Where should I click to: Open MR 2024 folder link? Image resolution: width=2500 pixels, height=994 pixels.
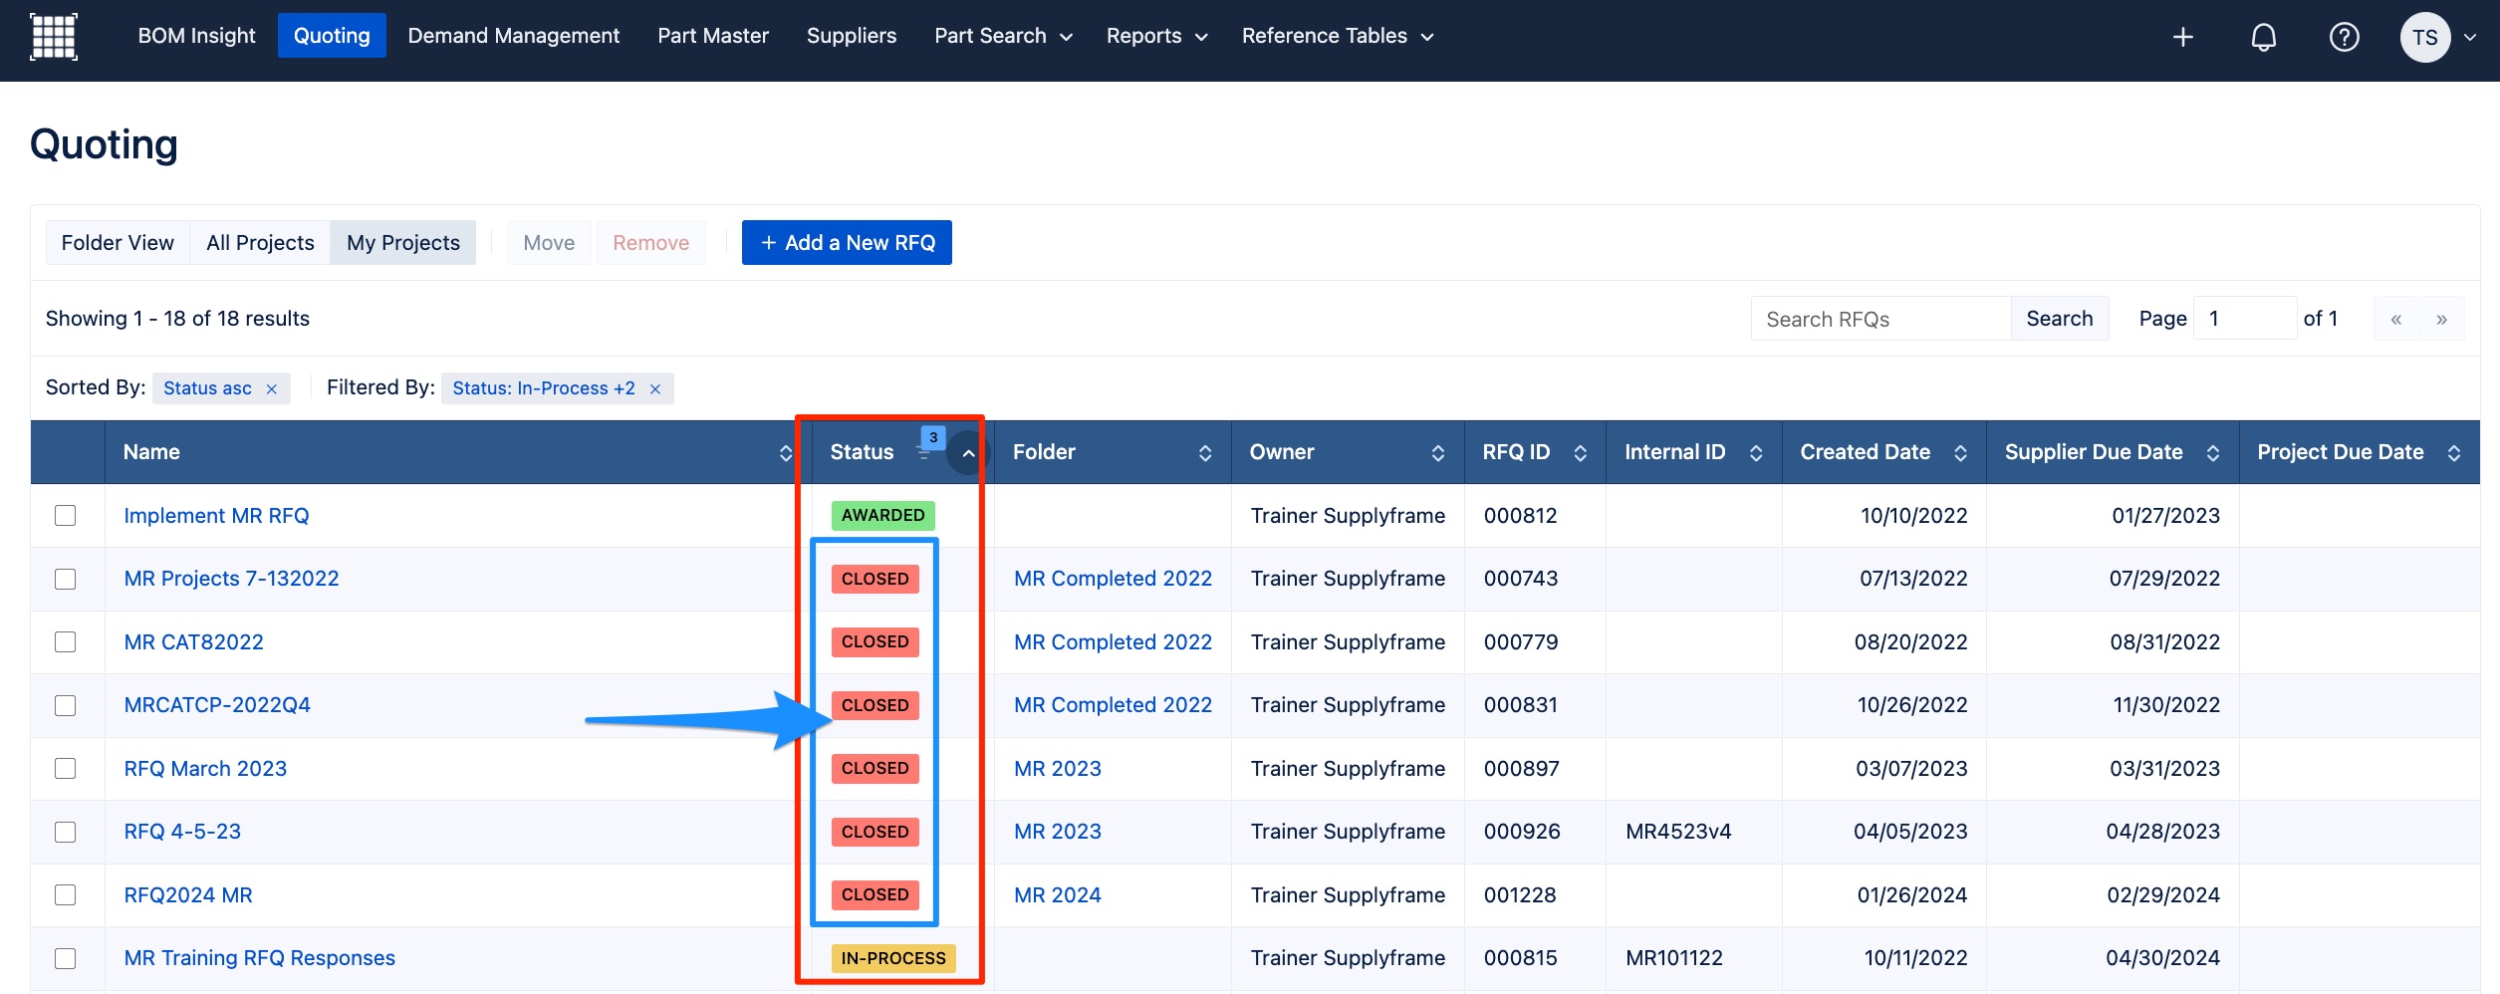point(1058,895)
